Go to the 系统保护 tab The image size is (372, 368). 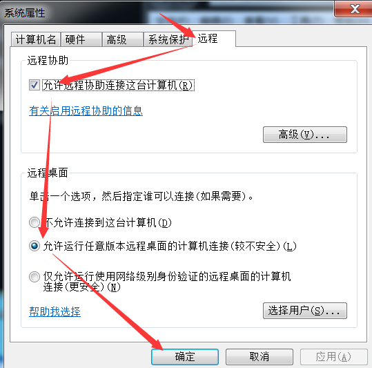click(x=168, y=39)
